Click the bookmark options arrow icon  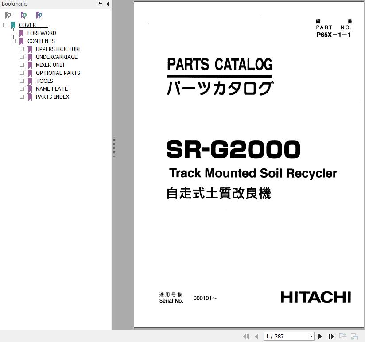point(39,15)
